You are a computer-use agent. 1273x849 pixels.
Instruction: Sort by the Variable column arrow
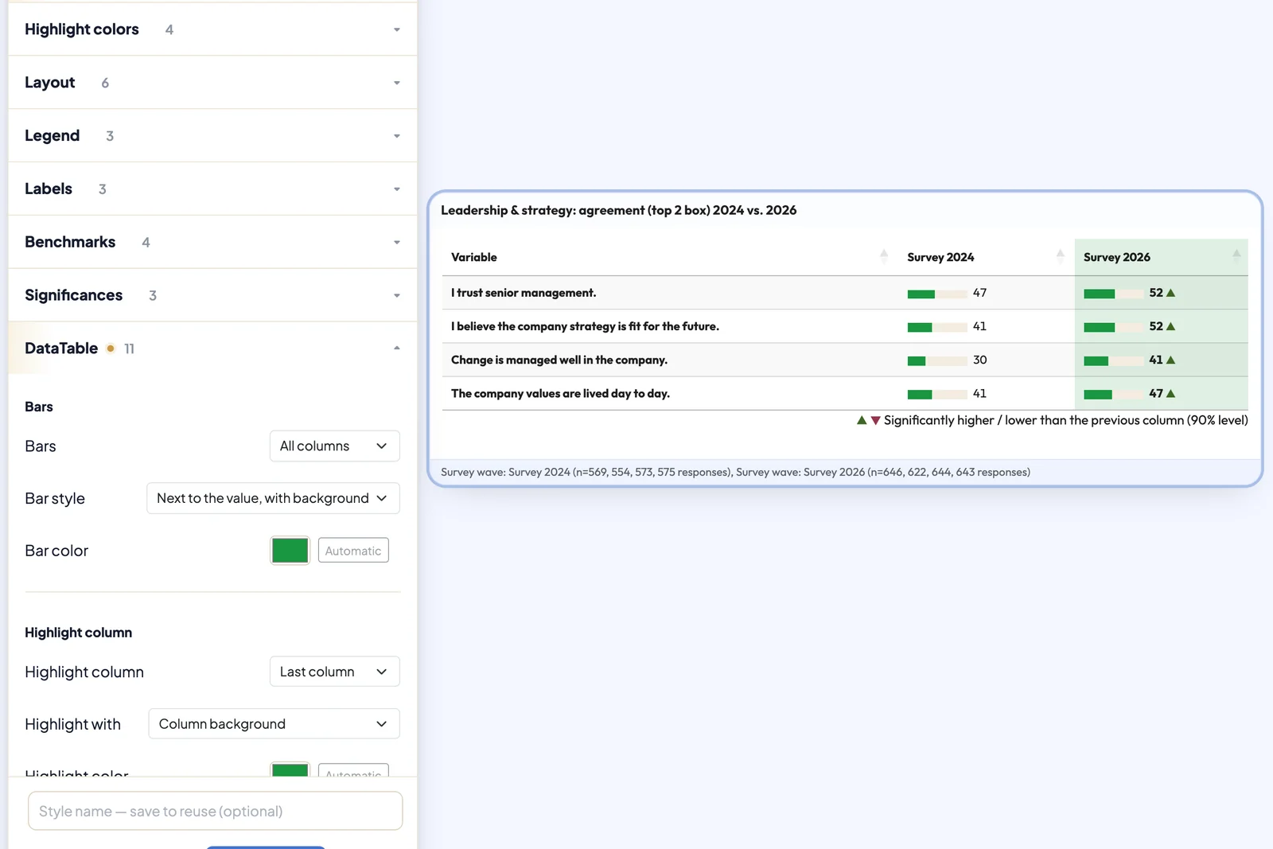coord(884,256)
